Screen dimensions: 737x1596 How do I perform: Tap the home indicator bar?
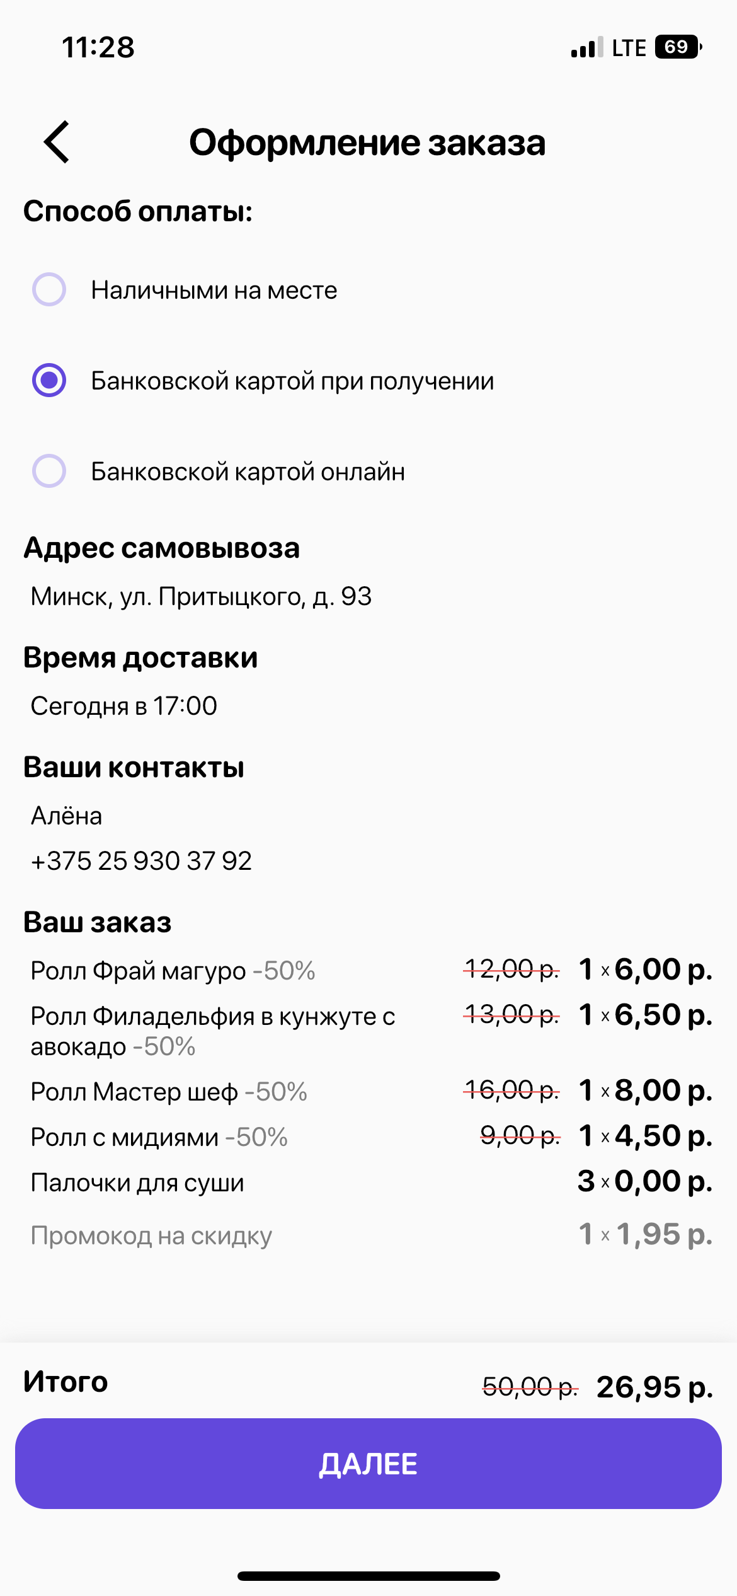pos(368,1576)
